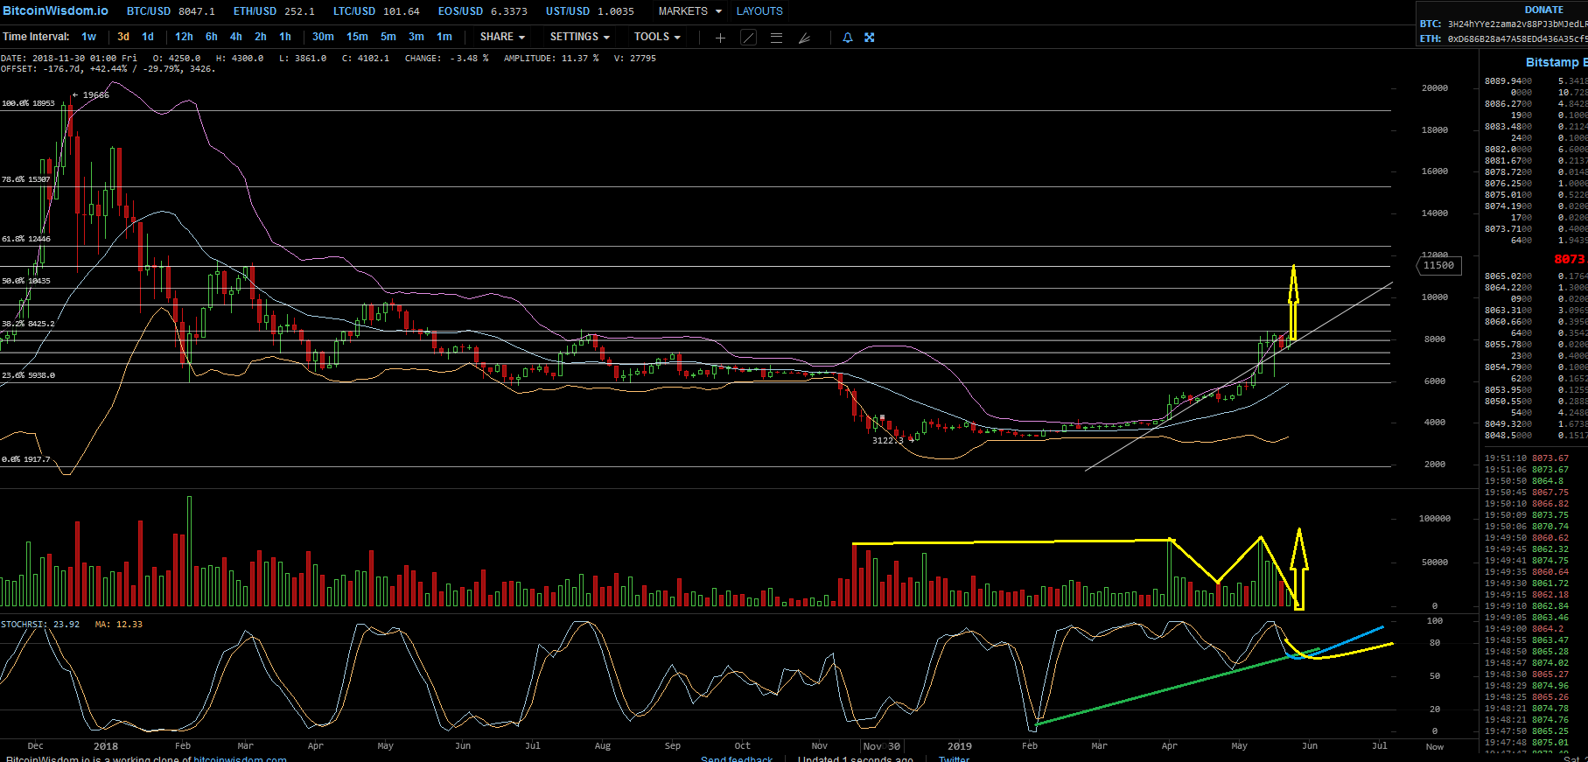Click the 11500 price axis marker

1438,265
